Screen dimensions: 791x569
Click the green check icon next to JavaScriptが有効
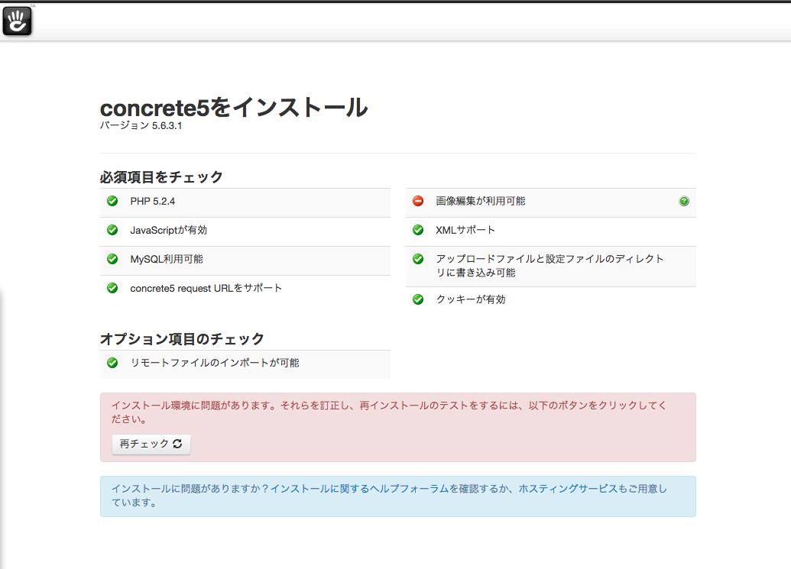point(112,230)
